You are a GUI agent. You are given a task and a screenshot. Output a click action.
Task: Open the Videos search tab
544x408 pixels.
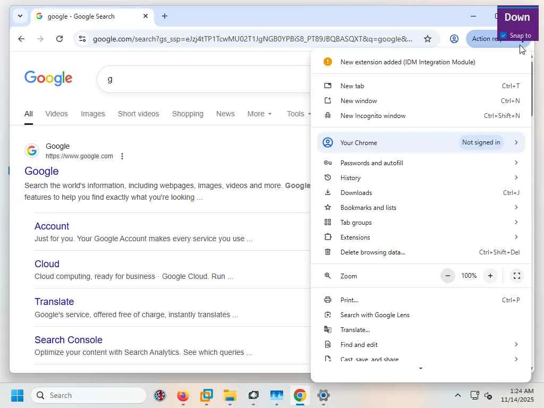(x=56, y=114)
